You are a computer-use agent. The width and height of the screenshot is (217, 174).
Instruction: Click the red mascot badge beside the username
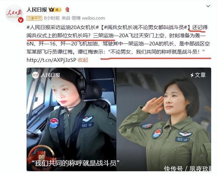[x=67, y=10]
